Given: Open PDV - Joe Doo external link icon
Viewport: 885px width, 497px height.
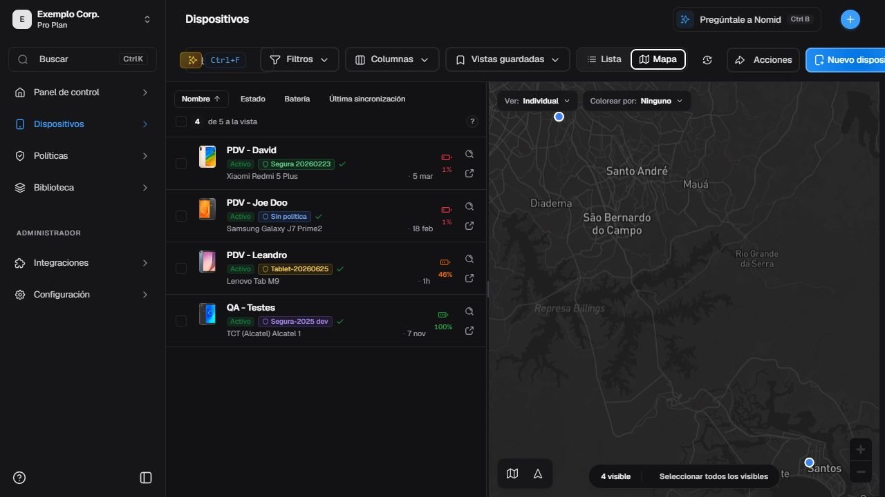Looking at the screenshot, I should point(469,226).
